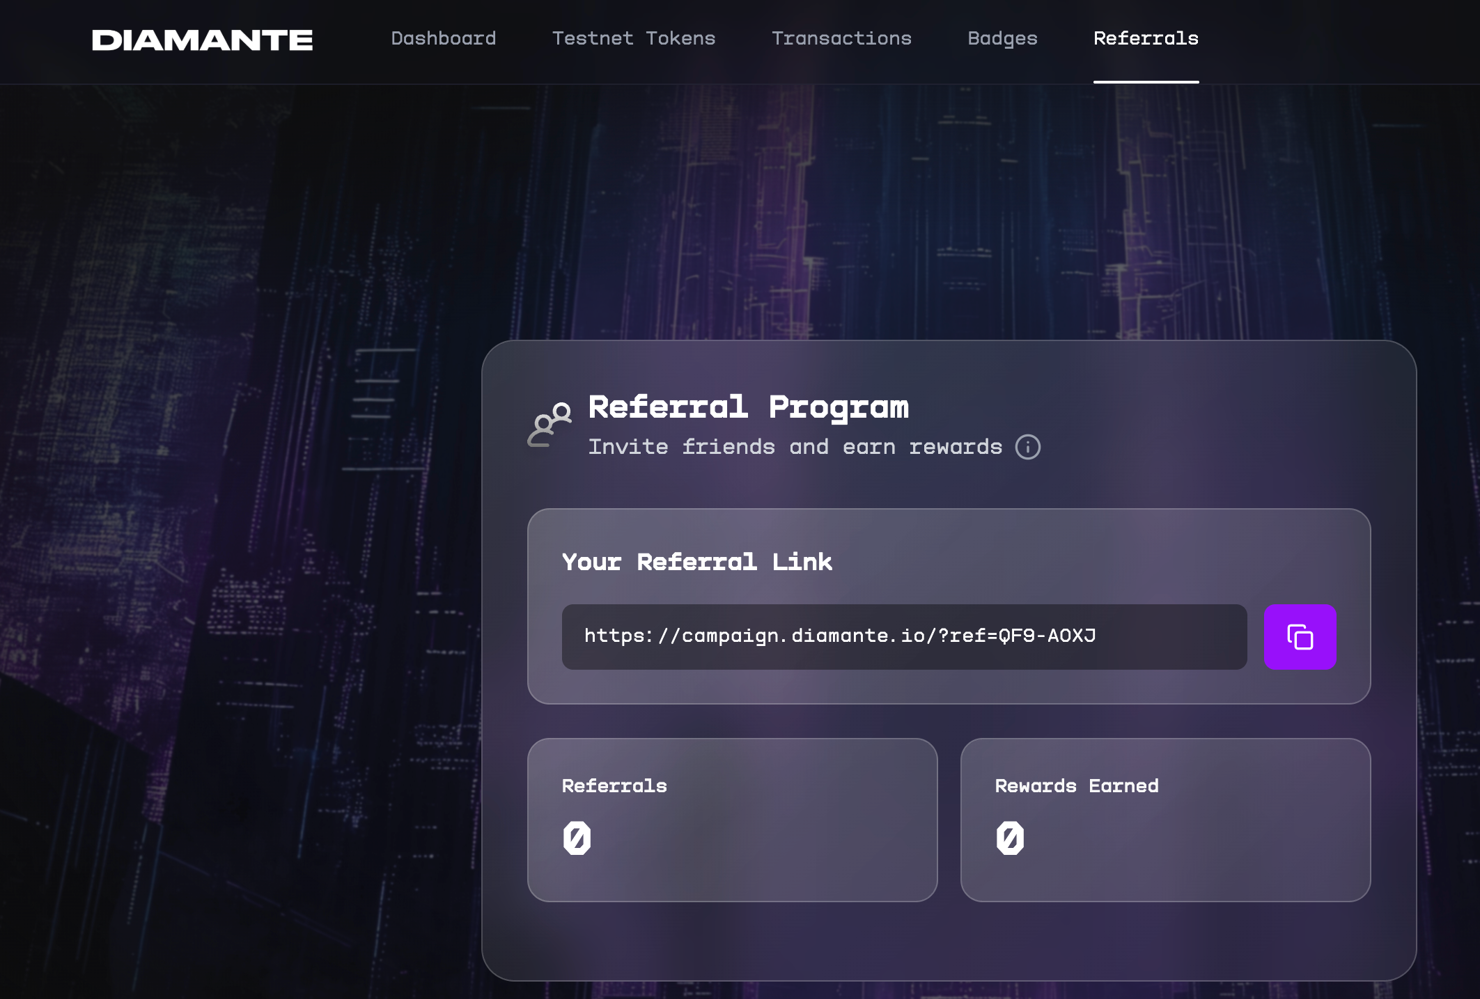Click the DIAMANTE logo
Image resolution: width=1480 pixels, height=999 pixels.
[x=202, y=40]
